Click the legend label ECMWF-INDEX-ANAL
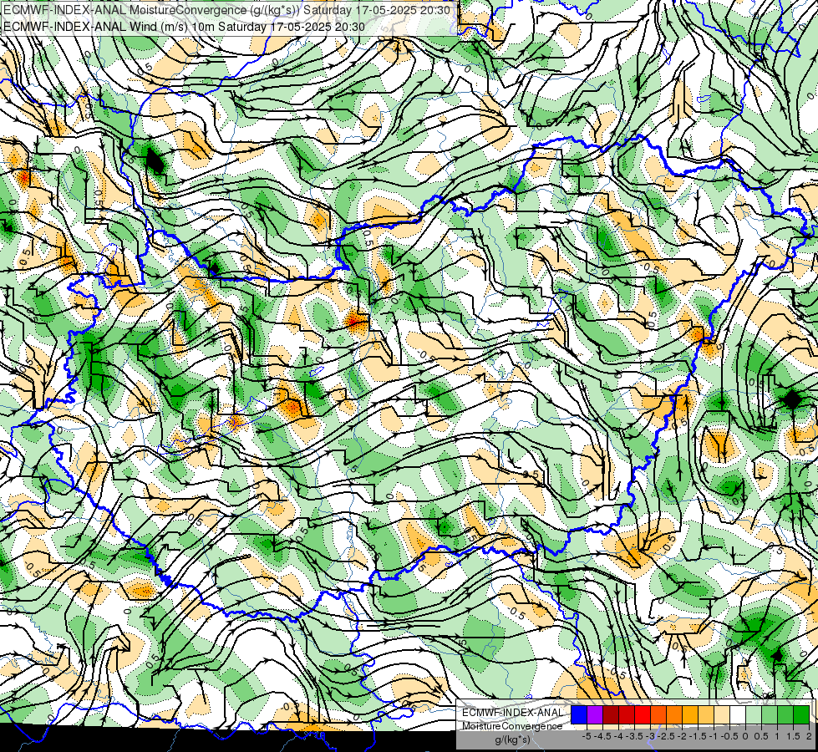The height and width of the screenshot is (752, 818). [x=512, y=713]
